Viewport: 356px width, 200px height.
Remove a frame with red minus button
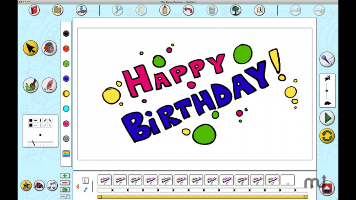65,183
